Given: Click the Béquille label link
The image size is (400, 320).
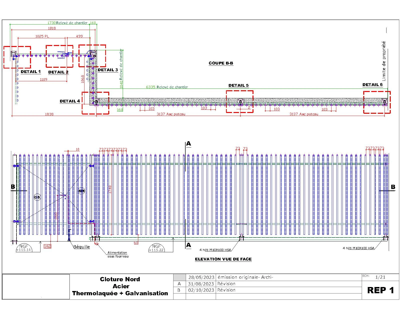Looking at the screenshot, I should coord(82,247).
